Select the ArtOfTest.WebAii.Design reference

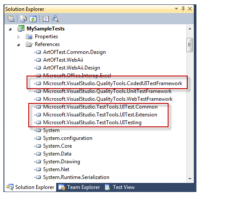click(x=71, y=68)
